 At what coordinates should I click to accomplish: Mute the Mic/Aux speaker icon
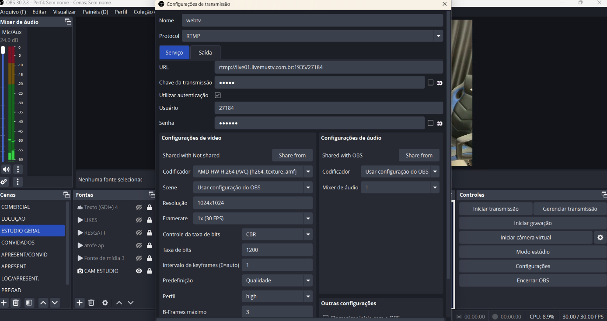pos(6,169)
